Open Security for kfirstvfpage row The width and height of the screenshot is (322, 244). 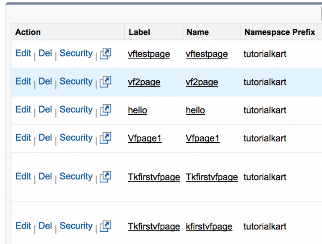(x=76, y=226)
